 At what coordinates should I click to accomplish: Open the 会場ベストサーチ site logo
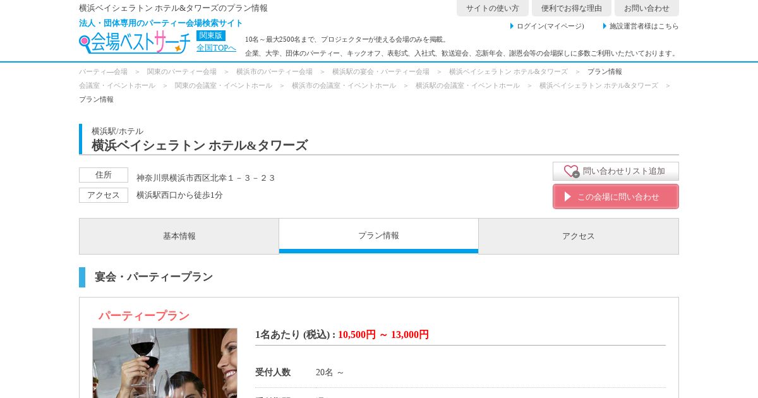(135, 42)
